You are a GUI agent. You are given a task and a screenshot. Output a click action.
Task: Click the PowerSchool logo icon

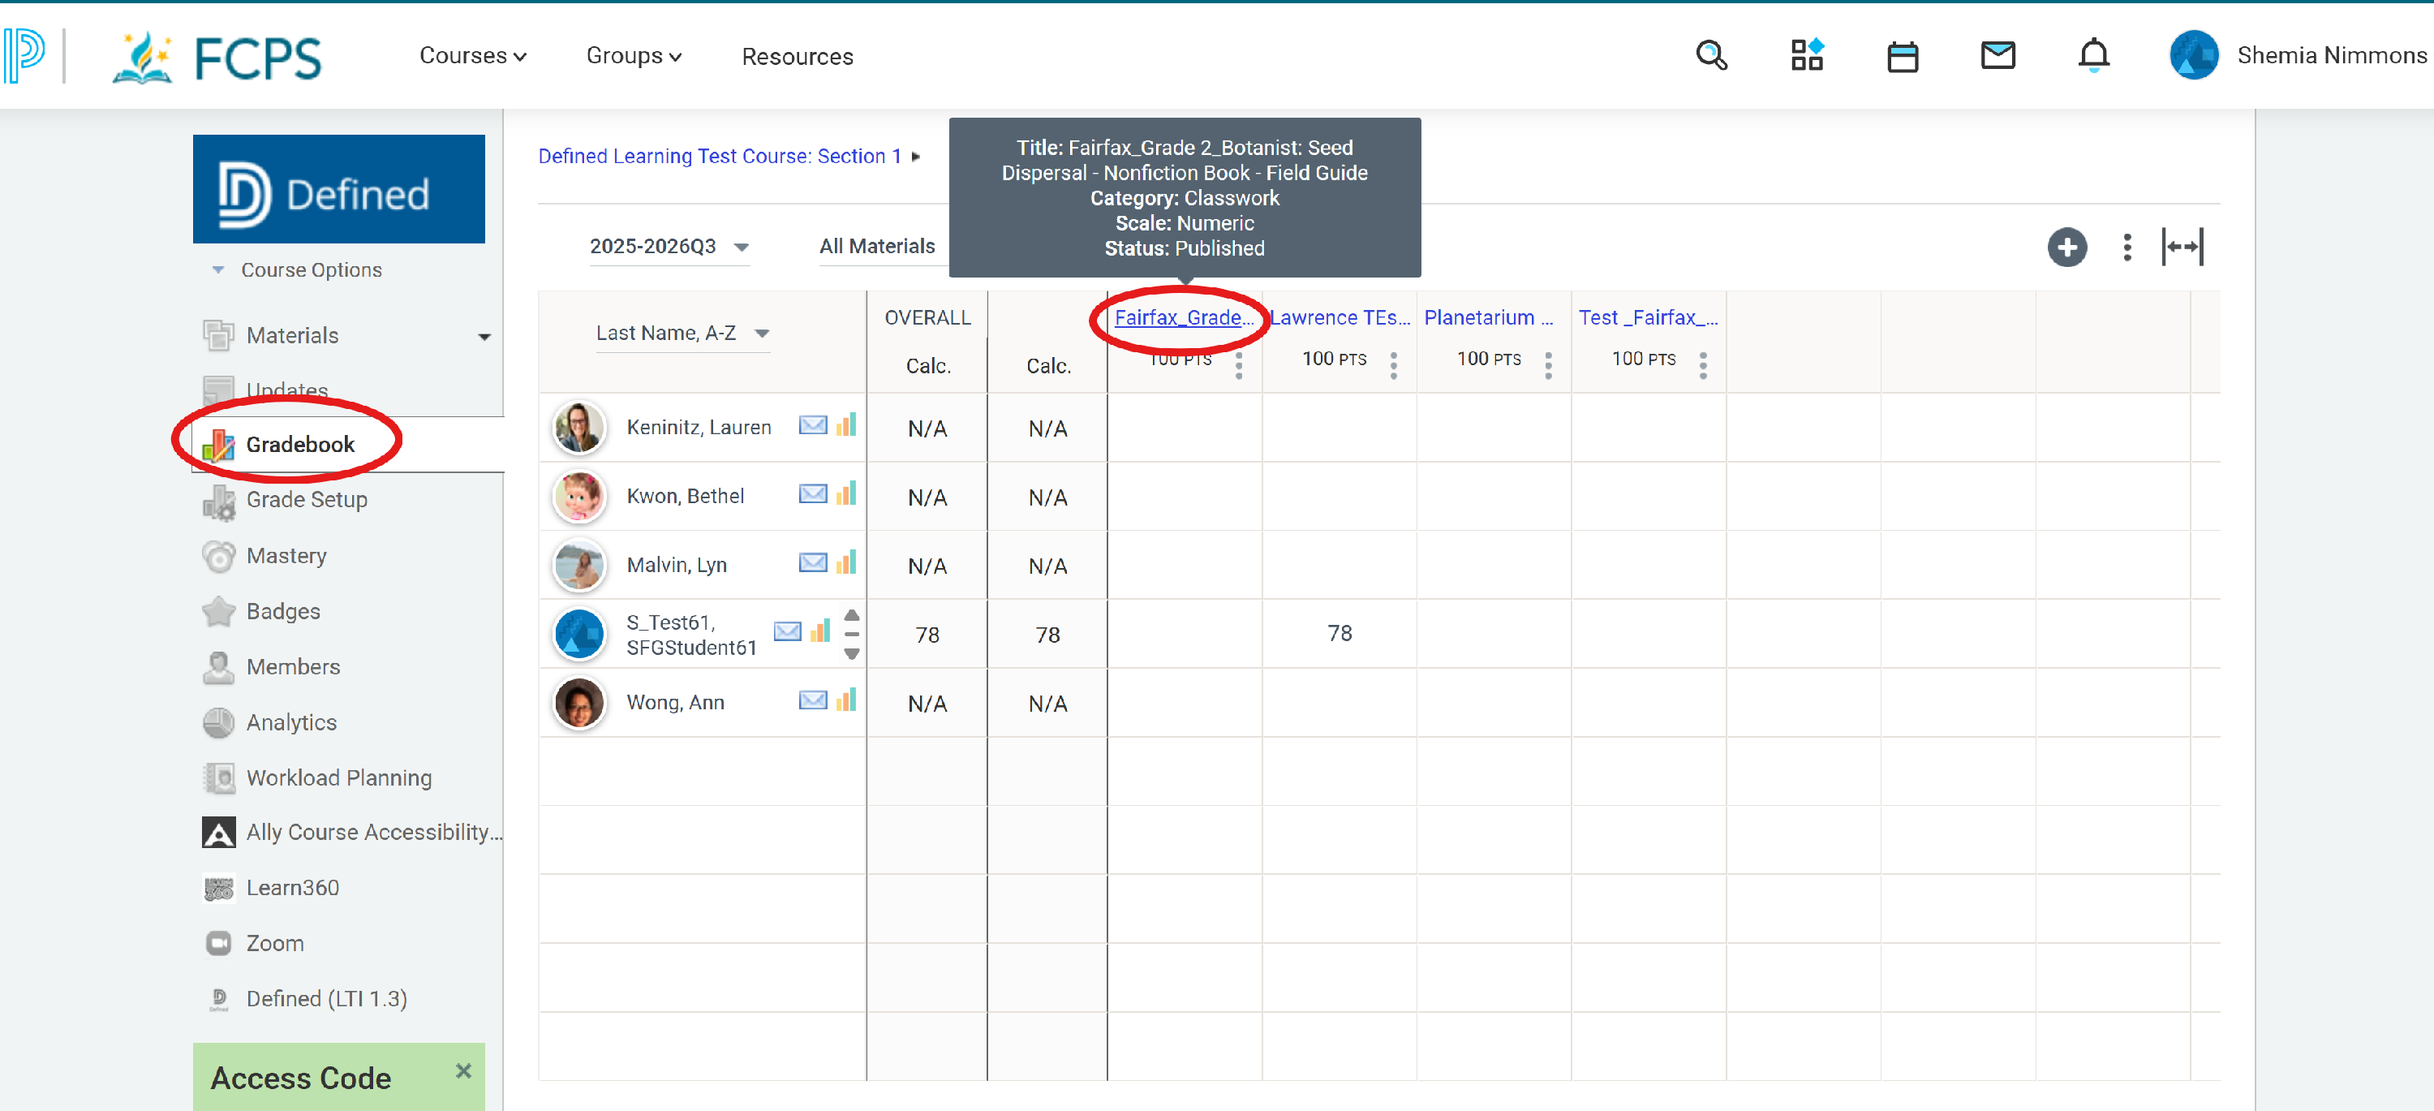click(24, 56)
